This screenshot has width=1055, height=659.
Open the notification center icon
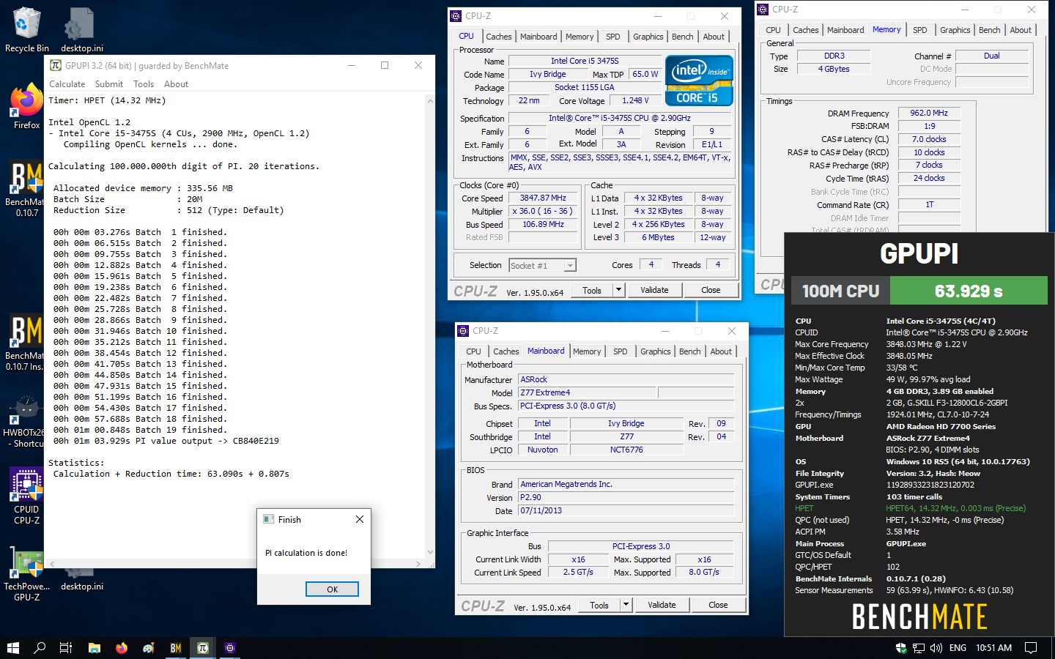1031,648
